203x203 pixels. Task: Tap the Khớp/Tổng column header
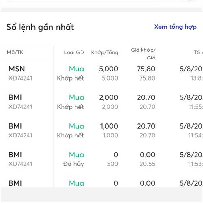pyautogui.click(x=105, y=52)
